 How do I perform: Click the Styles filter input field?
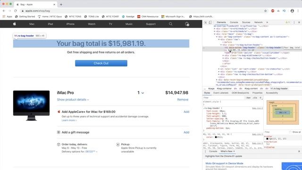tap(223, 98)
